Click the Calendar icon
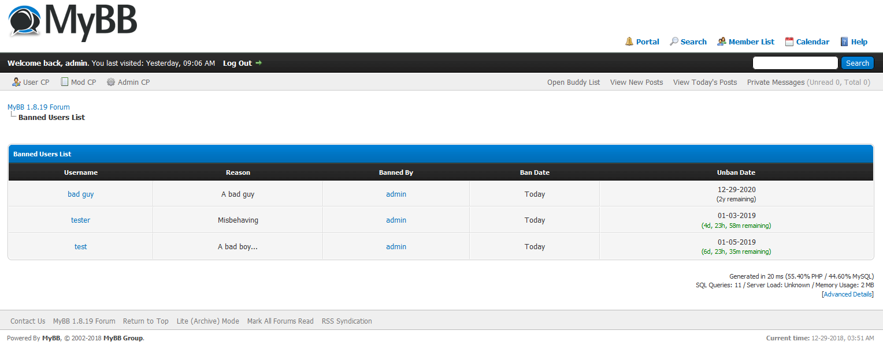 click(x=789, y=42)
